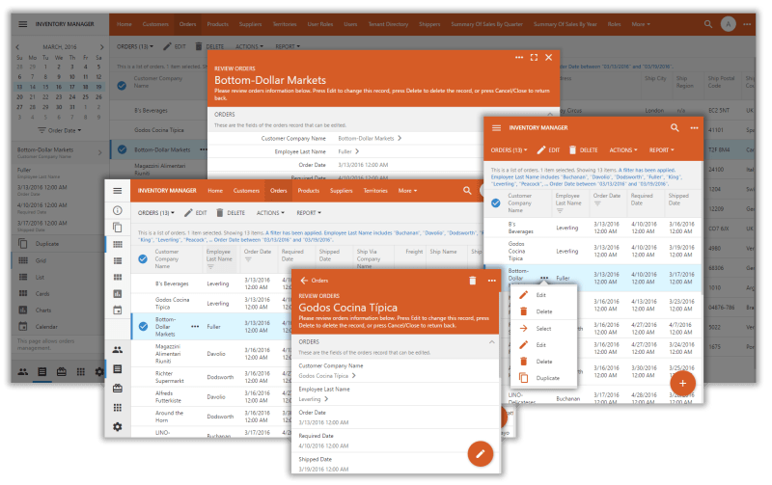Open Products tab in icon-sidebar window
Image resolution: width=772 pixels, height=485 pixels.
[308, 191]
